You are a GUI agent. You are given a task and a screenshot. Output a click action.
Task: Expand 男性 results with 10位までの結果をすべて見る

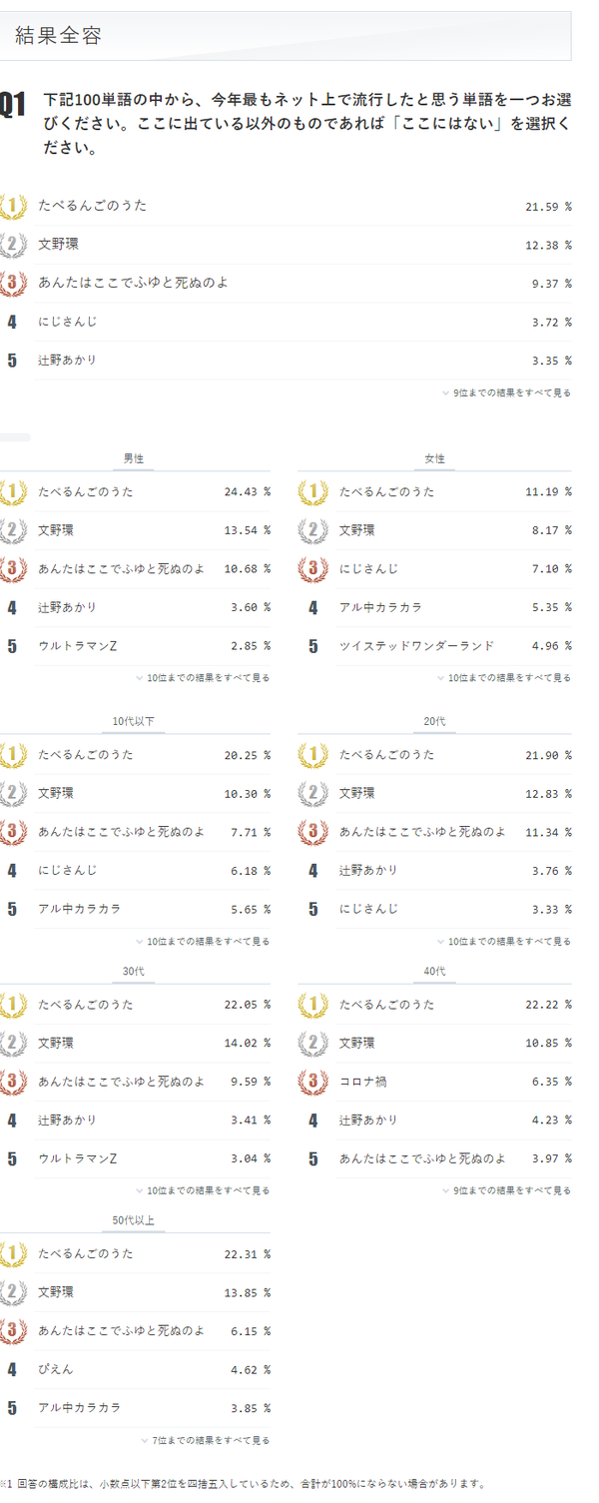[x=203, y=678]
